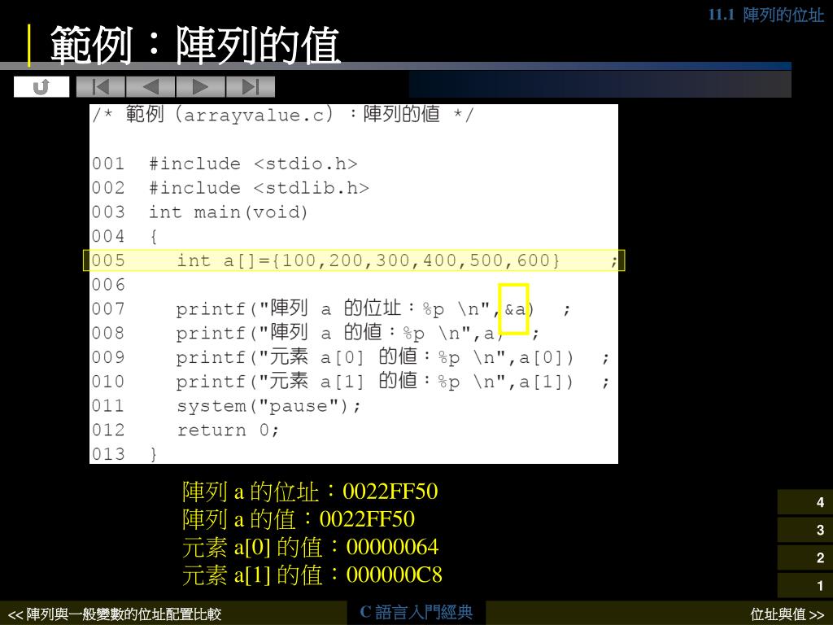Open next topic 位址與值

click(787, 614)
